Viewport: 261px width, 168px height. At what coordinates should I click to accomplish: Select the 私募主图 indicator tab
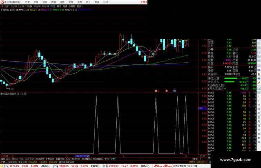(60, 159)
